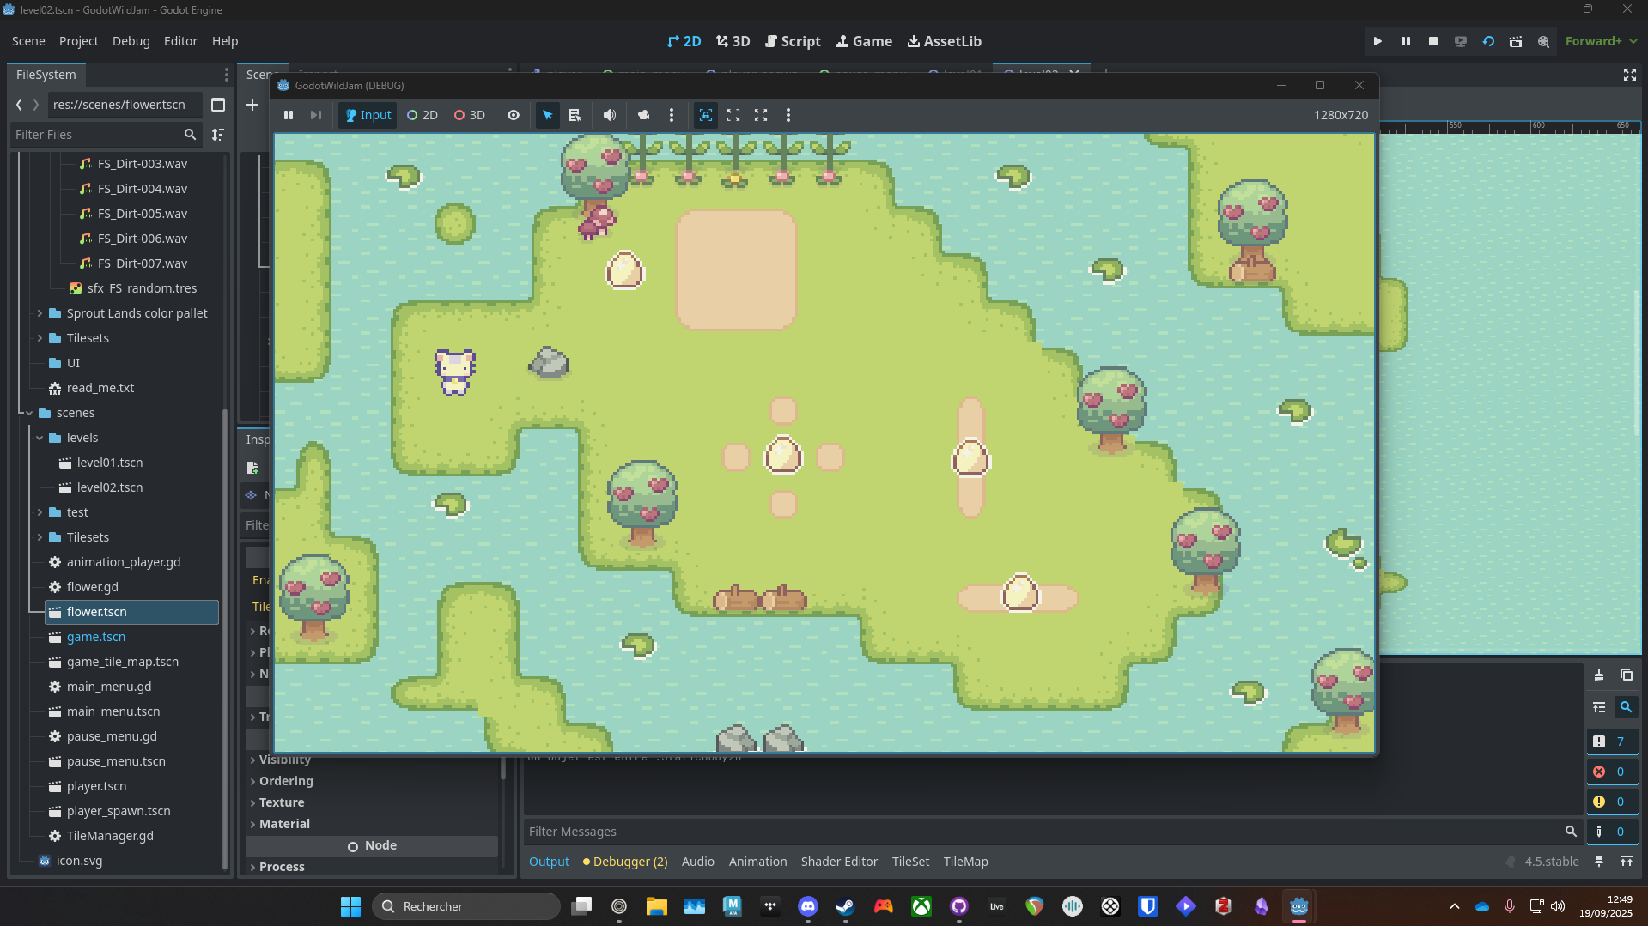Expand the Sprout Lands color pallet folder
This screenshot has height=926, width=1648.
[x=40, y=313]
